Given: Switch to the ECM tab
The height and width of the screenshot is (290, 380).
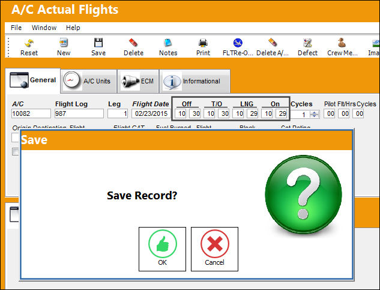Looking at the screenshot, I should [x=138, y=81].
